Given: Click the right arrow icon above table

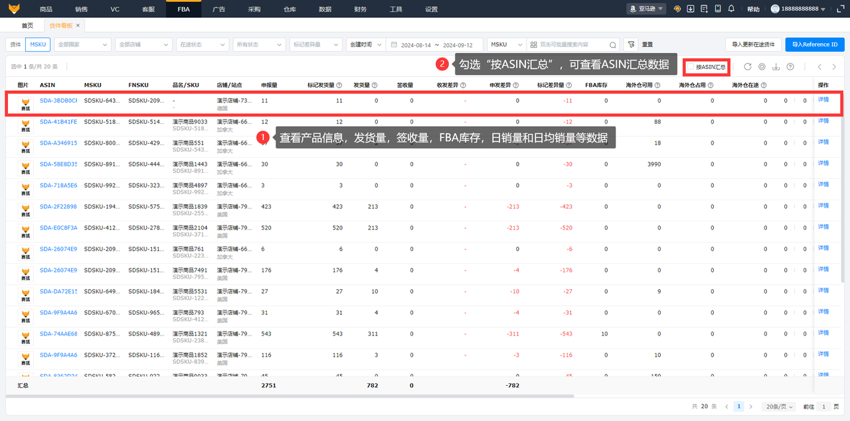Looking at the screenshot, I should (835, 67).
